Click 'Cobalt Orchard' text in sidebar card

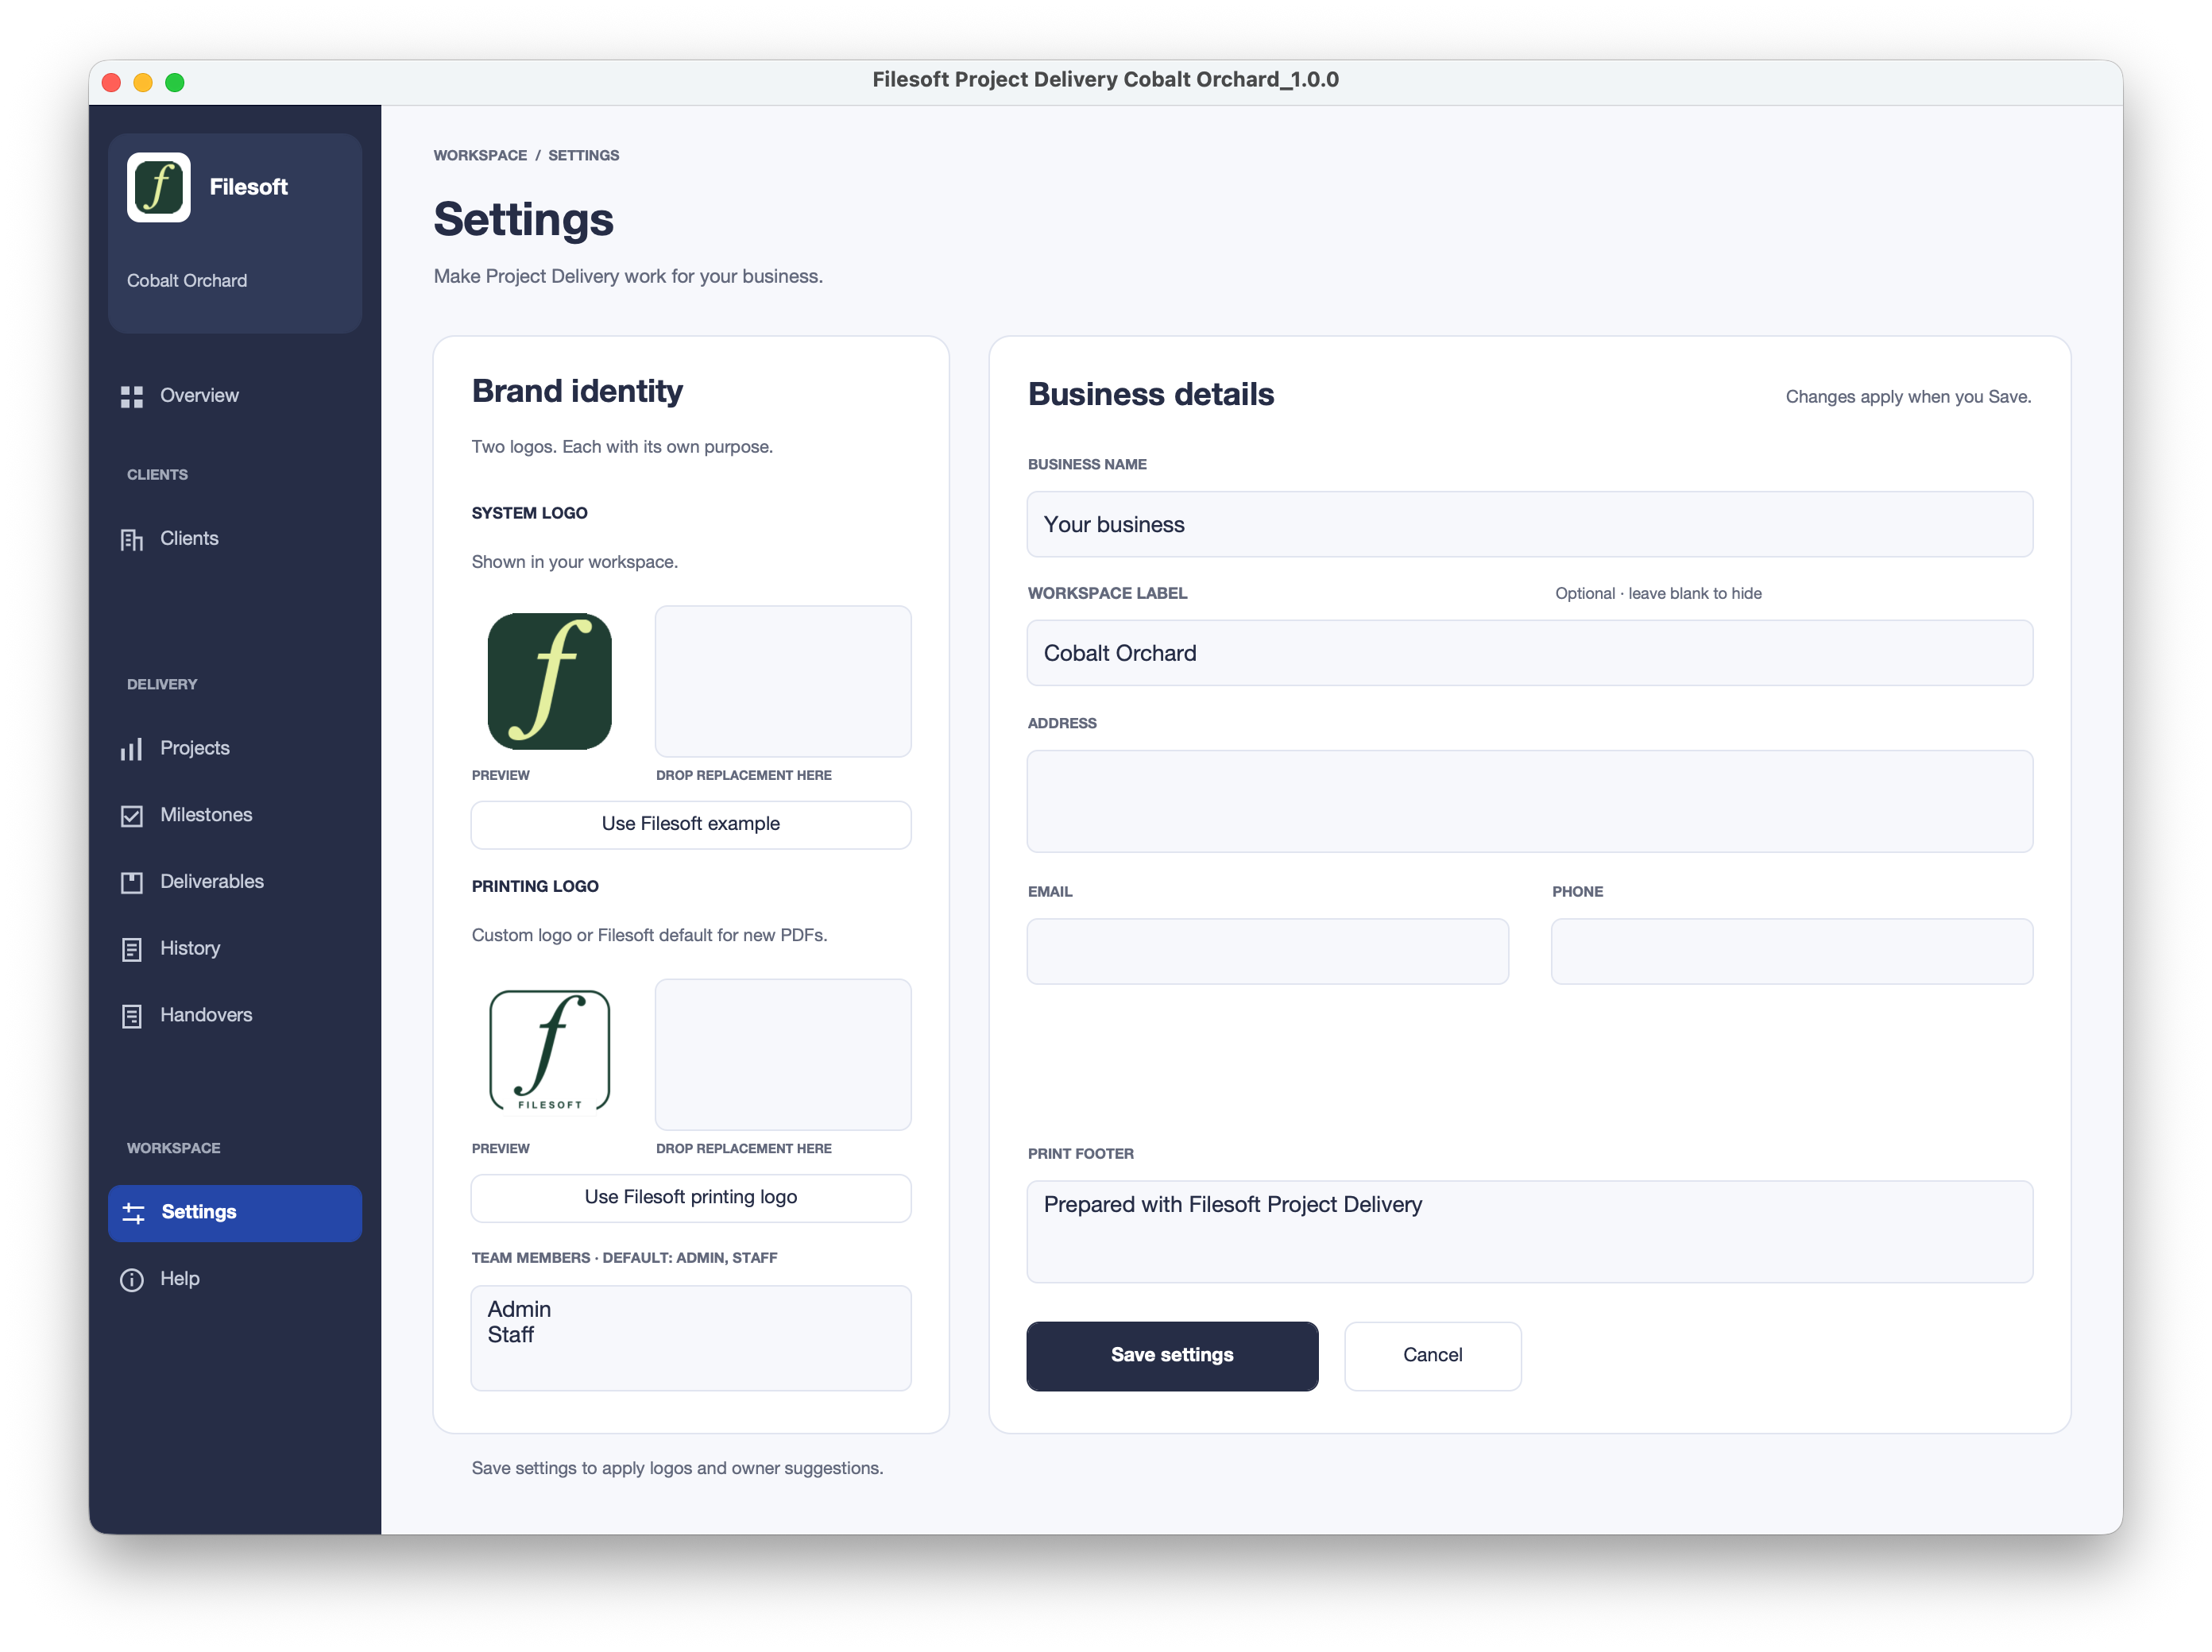pos(187,281)
